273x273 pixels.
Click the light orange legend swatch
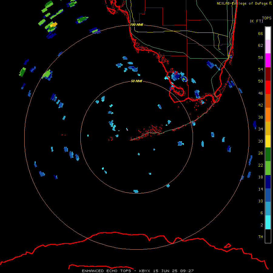tap(268, 115)
